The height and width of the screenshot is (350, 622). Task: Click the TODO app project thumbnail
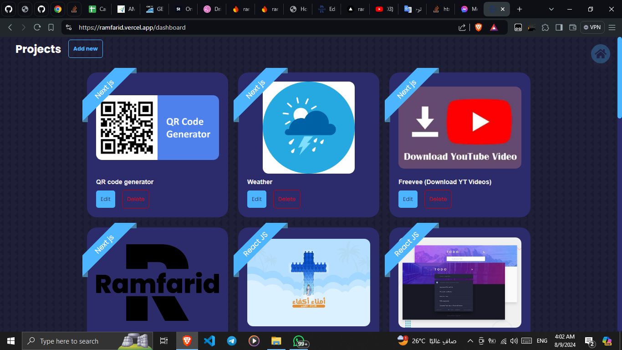tap(460, 283)
